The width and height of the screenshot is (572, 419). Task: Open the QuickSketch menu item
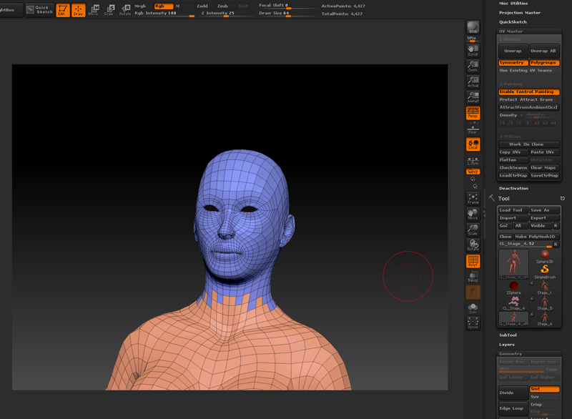click(513, 21)
